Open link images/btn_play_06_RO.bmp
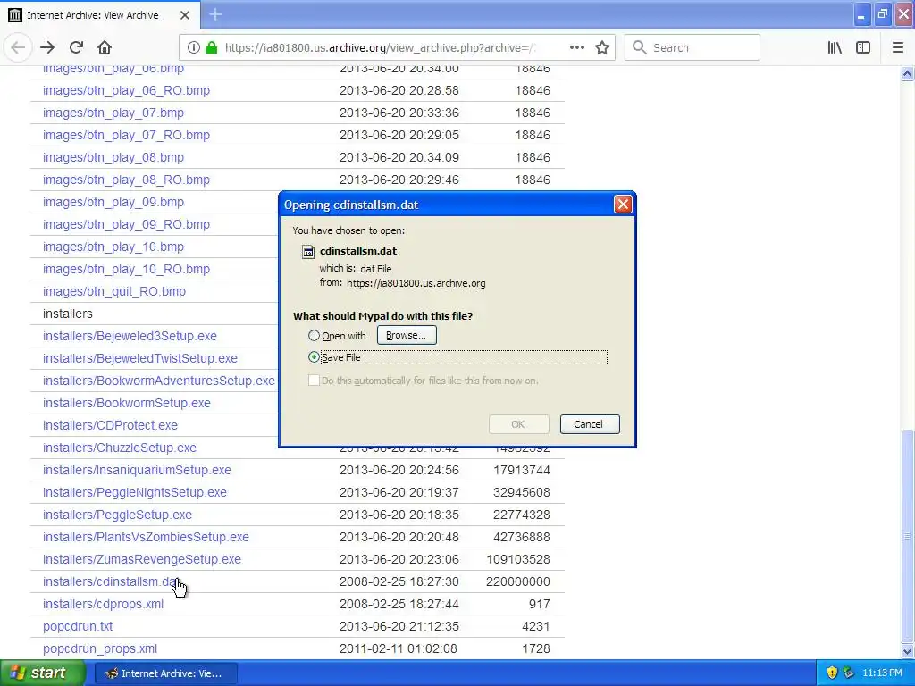Image resolution: width=915 pixels, height=686 pixels. pyautogui.click(x=126, y=90)
